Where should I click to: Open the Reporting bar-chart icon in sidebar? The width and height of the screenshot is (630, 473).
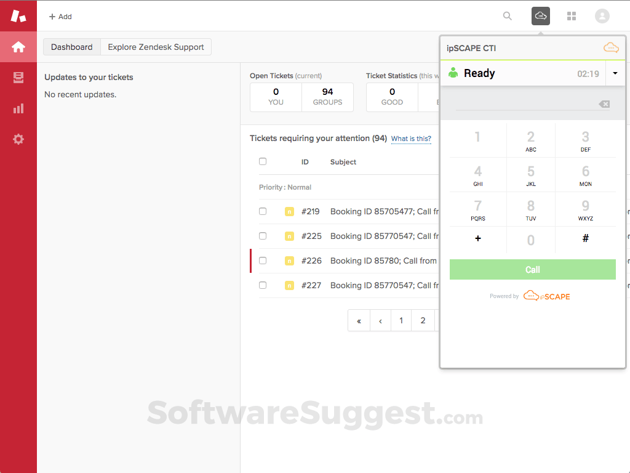coord(18,108)
